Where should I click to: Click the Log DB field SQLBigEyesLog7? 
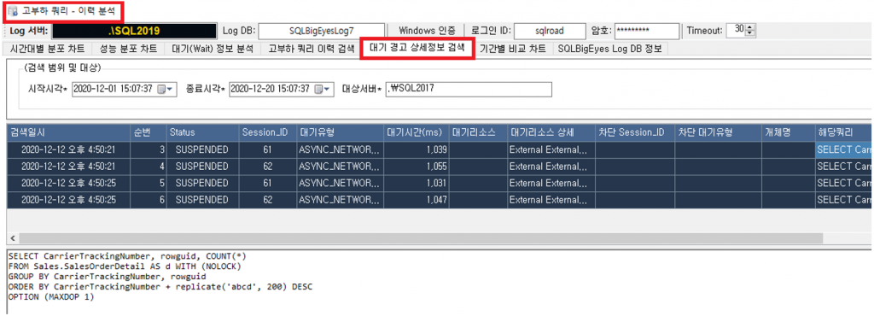(x=322, y=31)
